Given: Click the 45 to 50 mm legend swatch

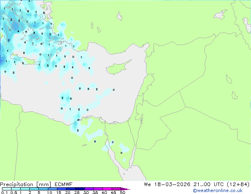Looking at the screenshot, I should [x=116, y=189].
